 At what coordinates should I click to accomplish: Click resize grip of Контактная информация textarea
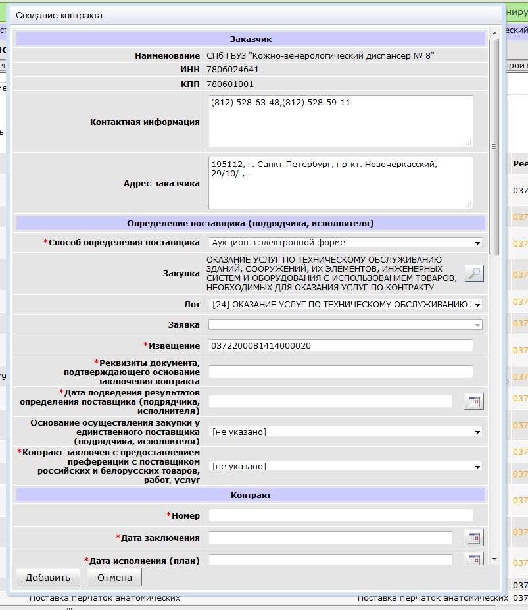(x=469, y=143)
